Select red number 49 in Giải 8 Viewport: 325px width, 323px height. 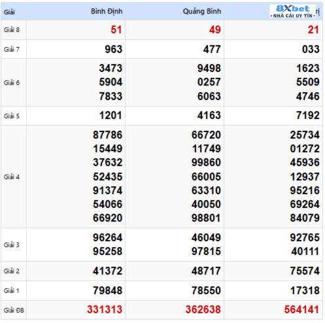pos(215,29)
